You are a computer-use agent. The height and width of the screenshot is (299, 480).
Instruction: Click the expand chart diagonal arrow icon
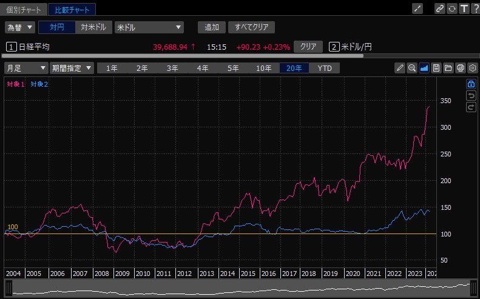click(x=417, y=9)
